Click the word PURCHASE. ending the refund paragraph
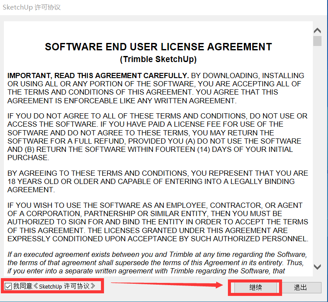This screenshot has height=302, width=328. (x=28, y=158)
